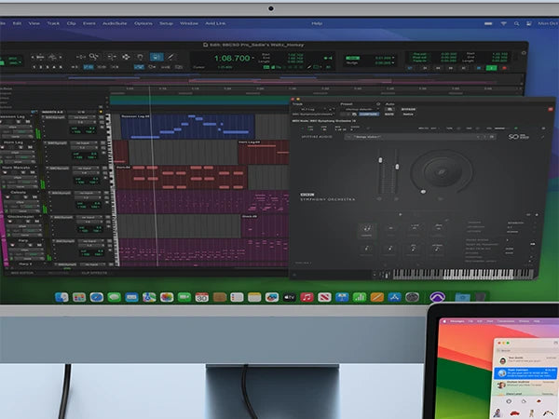
Task: Open Pro Tools from the Dock
Action: [x=438, y=296]
